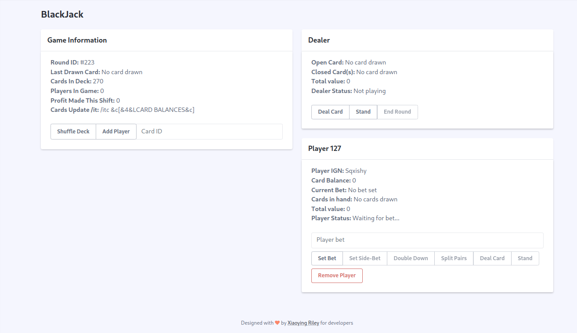Click the Player 127 card heading
Viewport: 577px width, 333px height.
tap(325, 149)
